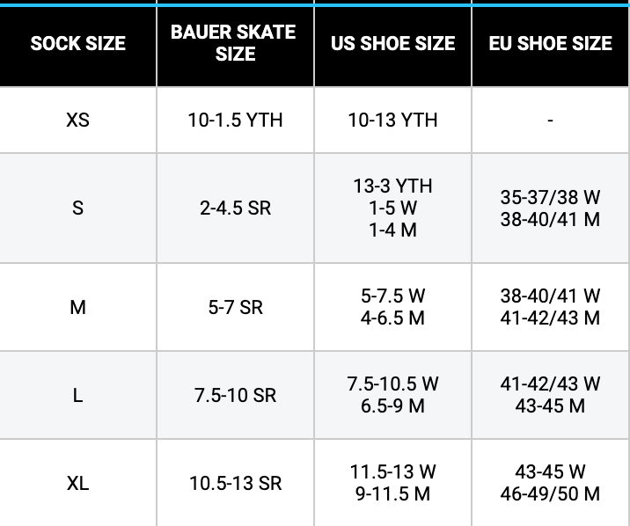This screenshot has width=630, height=526.
Task: Select the XL sock size row label
Action: tap(78, 483)
